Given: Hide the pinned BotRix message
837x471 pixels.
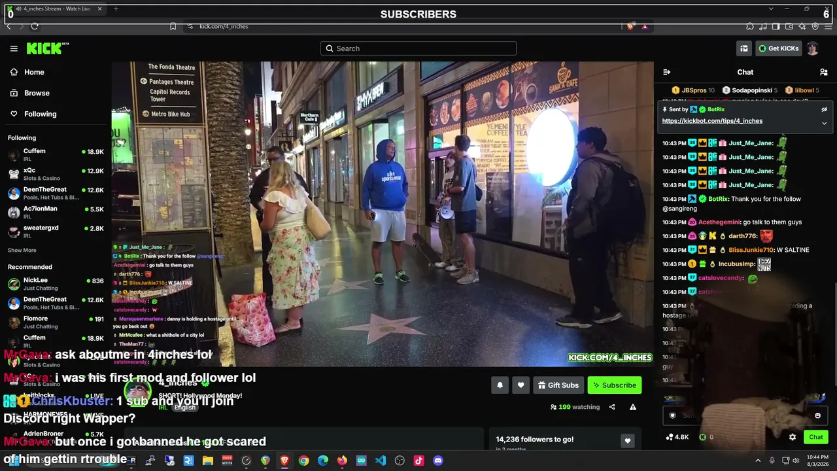Looking at the screenshot, I should tap(824, 109).
